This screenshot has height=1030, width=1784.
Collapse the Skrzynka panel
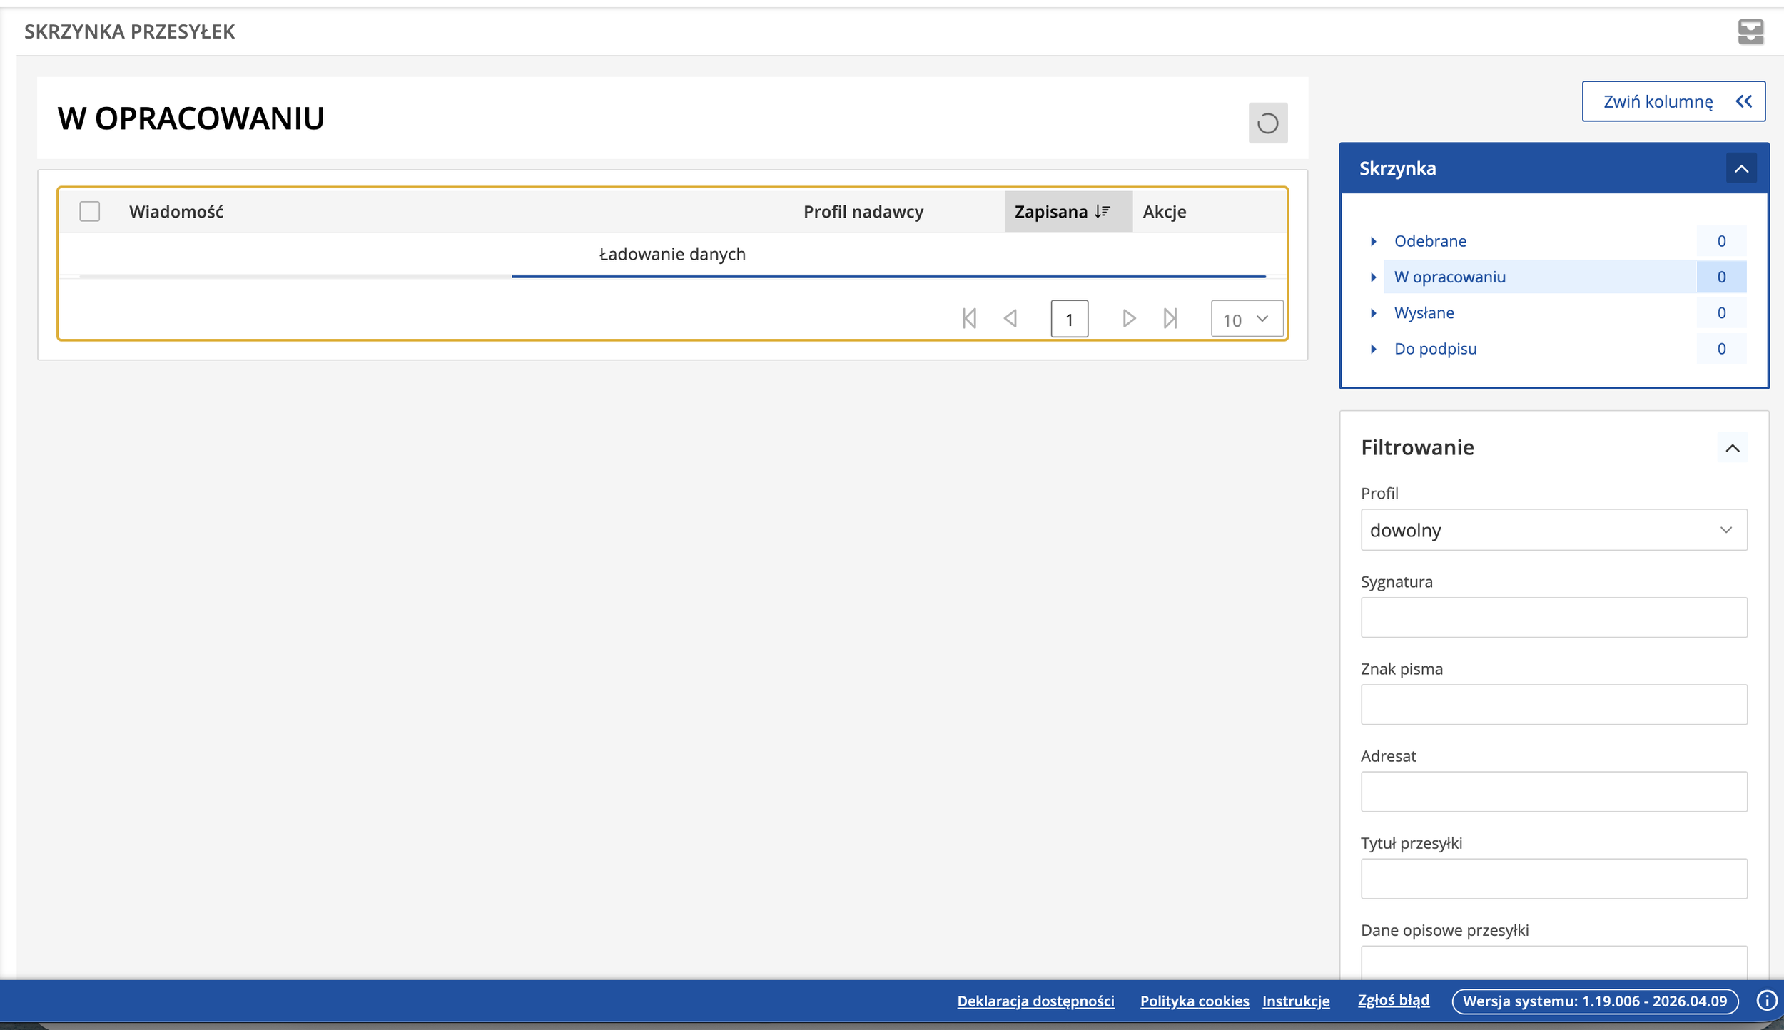(x=1741, y=169)
